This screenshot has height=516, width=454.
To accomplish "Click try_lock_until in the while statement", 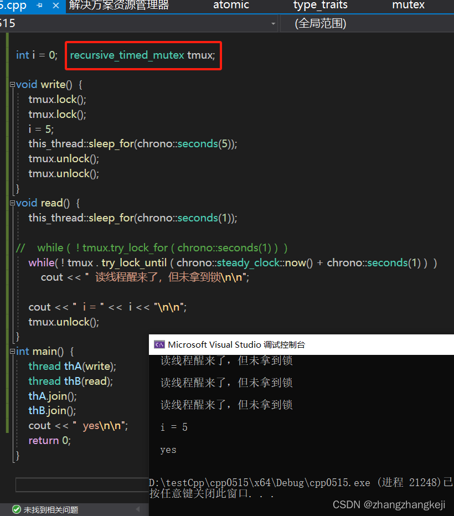I will click(134, 262).
